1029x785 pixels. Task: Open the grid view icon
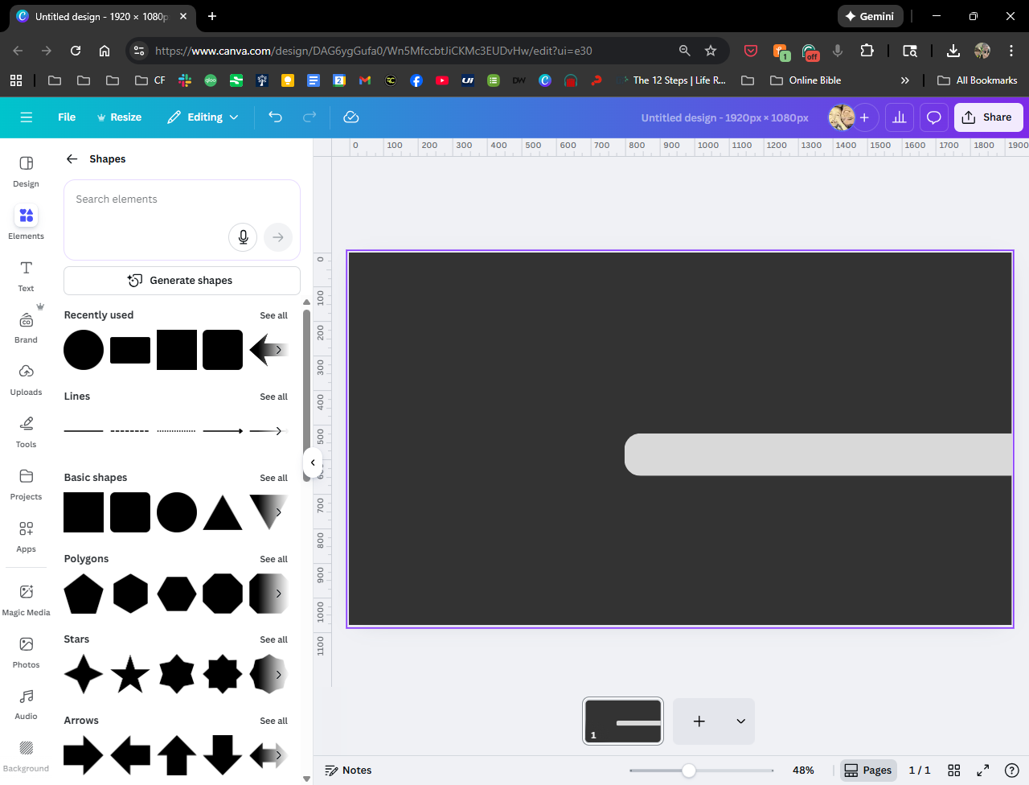(x=954, y=771)
